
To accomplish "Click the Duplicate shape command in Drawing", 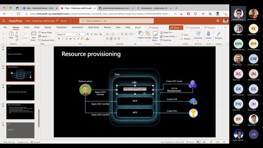I will (x=166, y=40).
